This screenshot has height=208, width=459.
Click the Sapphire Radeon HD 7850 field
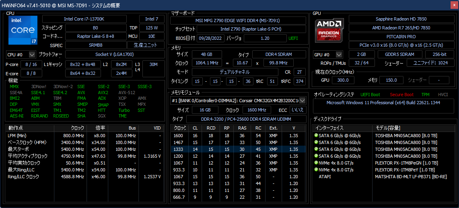point(401,19)
